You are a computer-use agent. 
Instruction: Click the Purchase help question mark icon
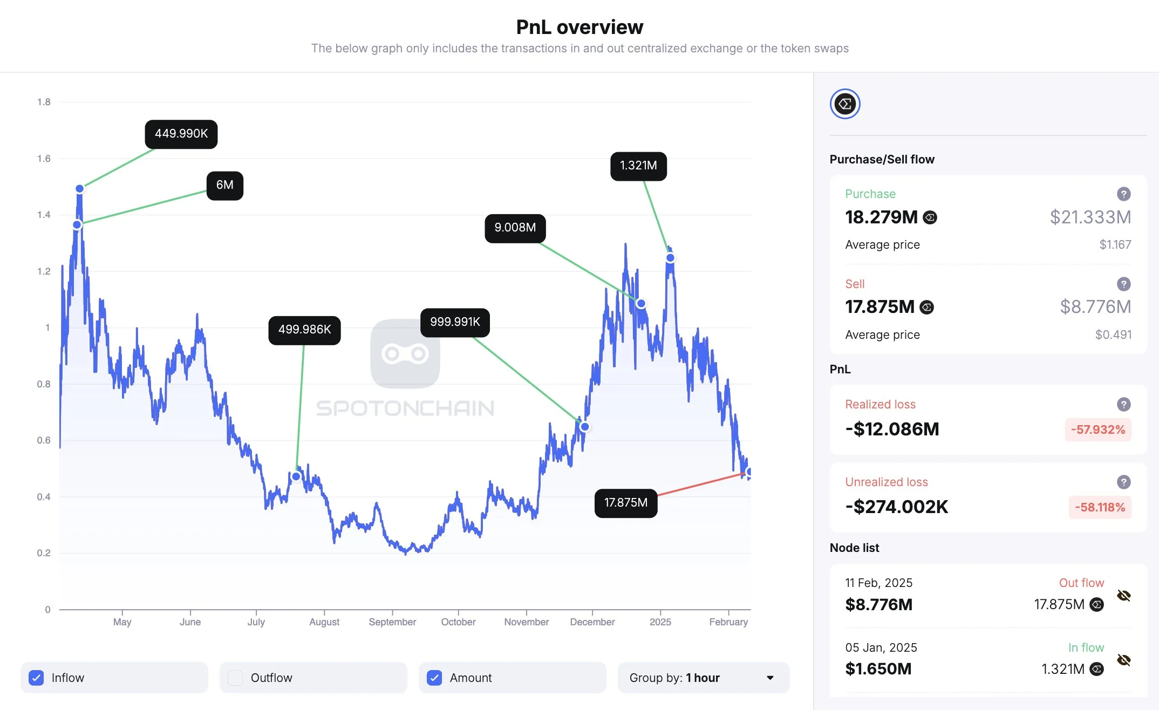pos(1123,194)
